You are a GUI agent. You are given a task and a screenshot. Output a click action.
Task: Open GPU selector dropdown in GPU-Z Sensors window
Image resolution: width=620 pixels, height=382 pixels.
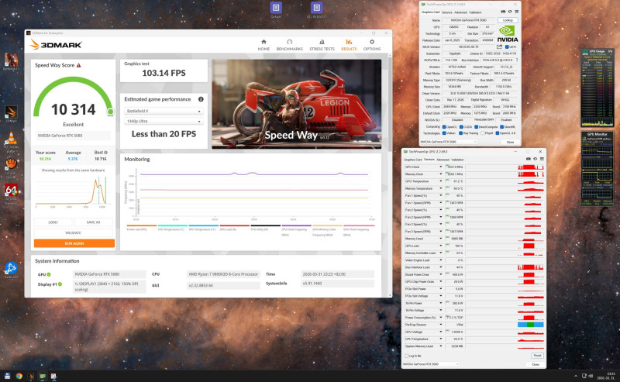point(431,364)
